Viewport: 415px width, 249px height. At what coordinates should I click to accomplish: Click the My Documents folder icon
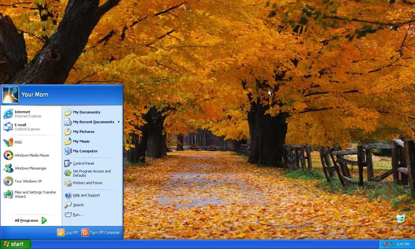click(68, 112)
